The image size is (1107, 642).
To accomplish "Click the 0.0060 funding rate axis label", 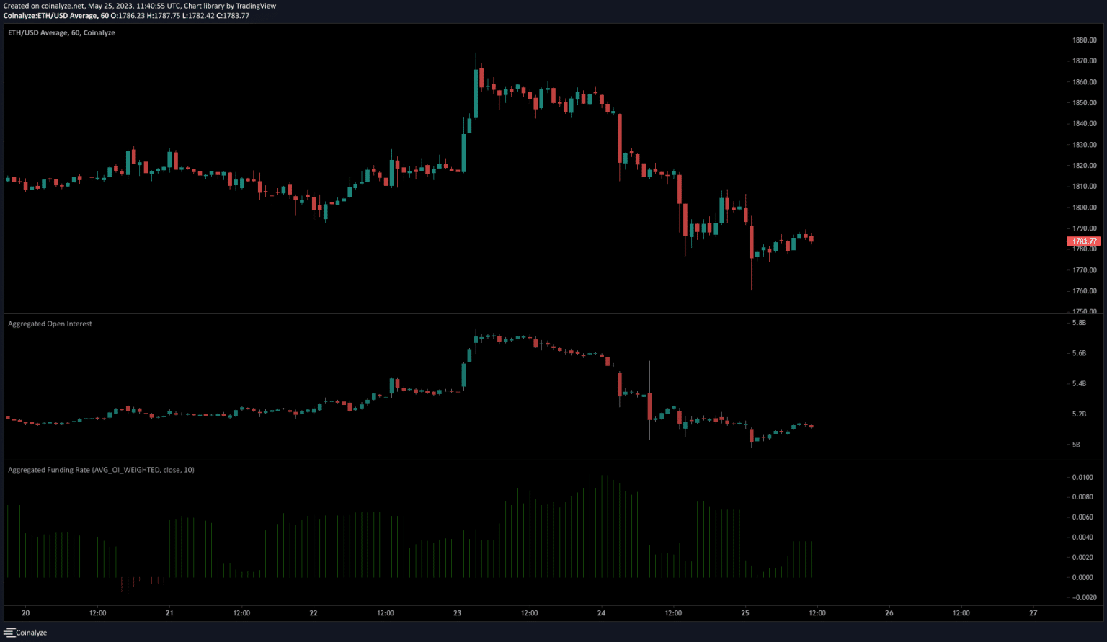I will pos(1082,517).
